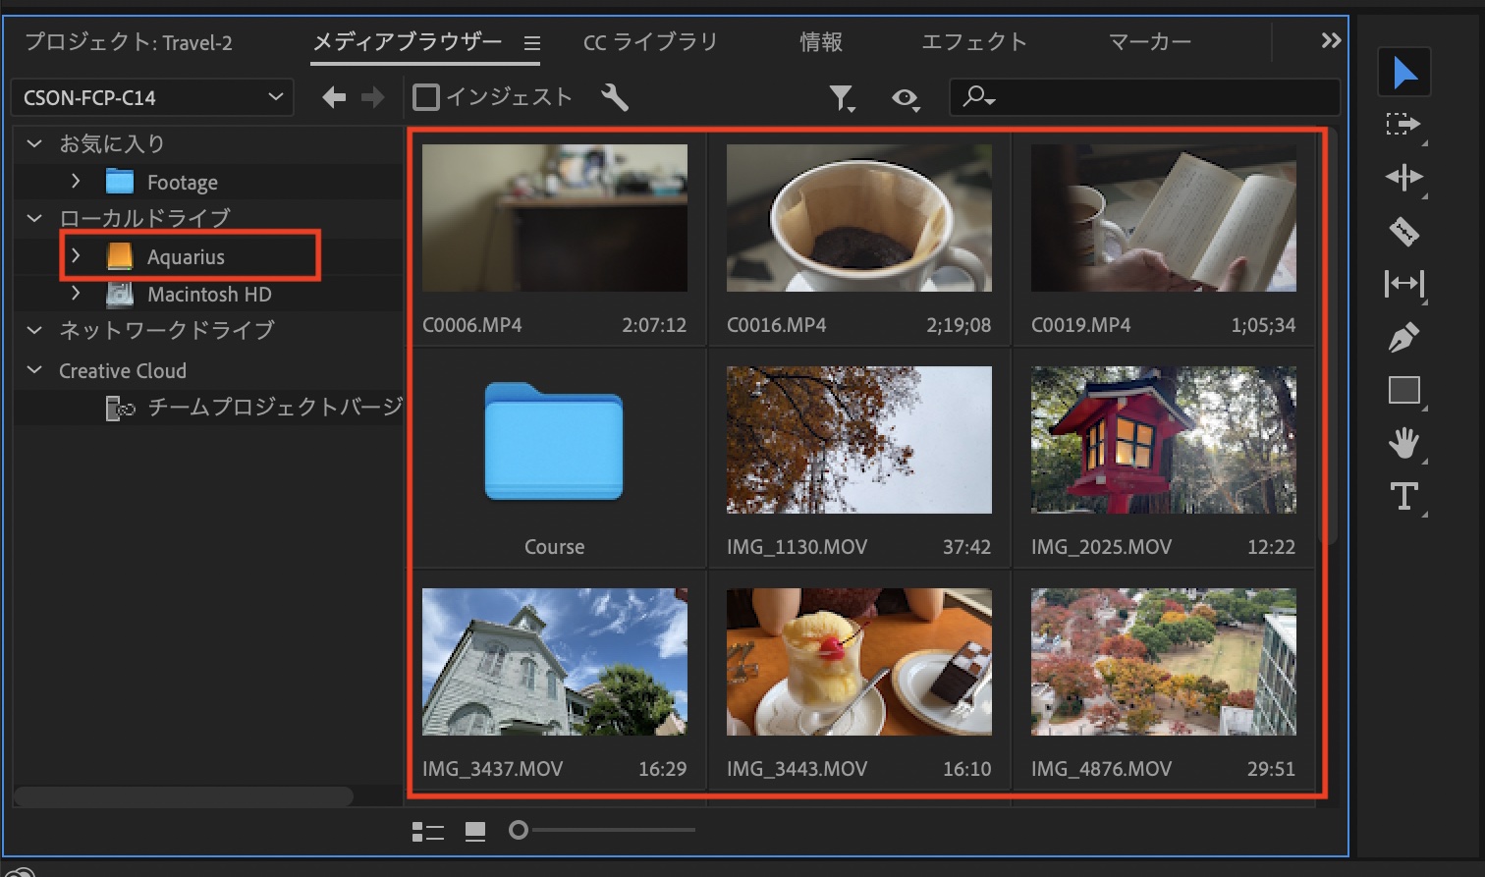Expand the Aquarius drive
The width and height of the screenshot is (1485, 877).
coord(76,256)
